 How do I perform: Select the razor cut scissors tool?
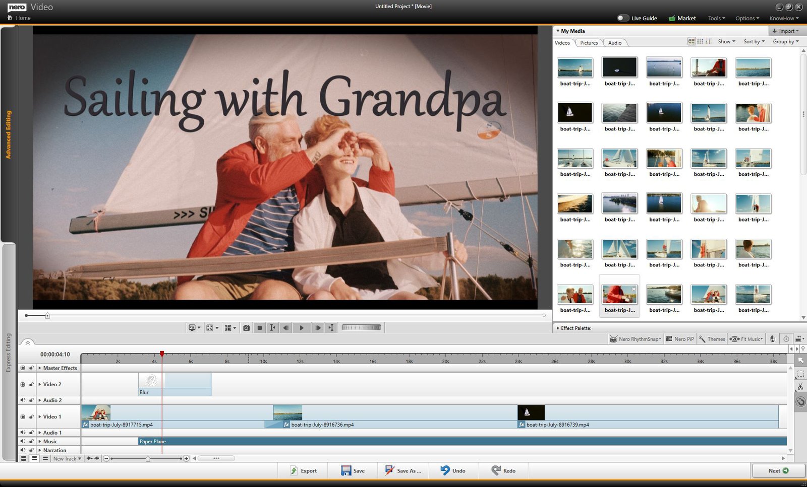coord(800,387)
